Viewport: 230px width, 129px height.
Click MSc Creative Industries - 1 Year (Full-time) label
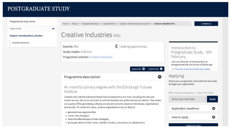191,93
